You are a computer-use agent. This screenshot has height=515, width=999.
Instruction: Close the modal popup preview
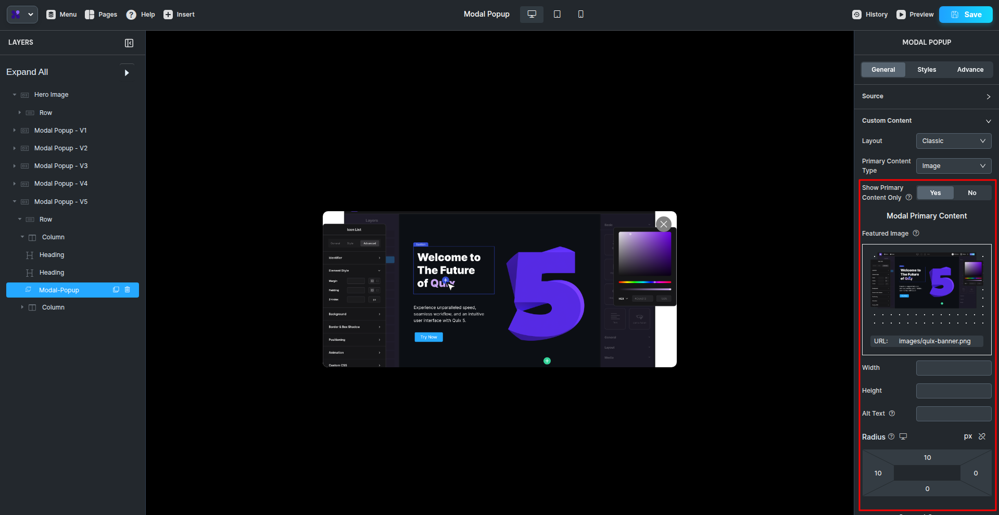pyautogui.click(x=663, y=224)
